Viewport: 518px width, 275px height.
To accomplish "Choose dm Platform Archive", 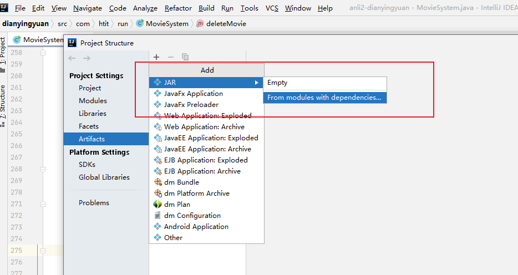I will 206,193.
